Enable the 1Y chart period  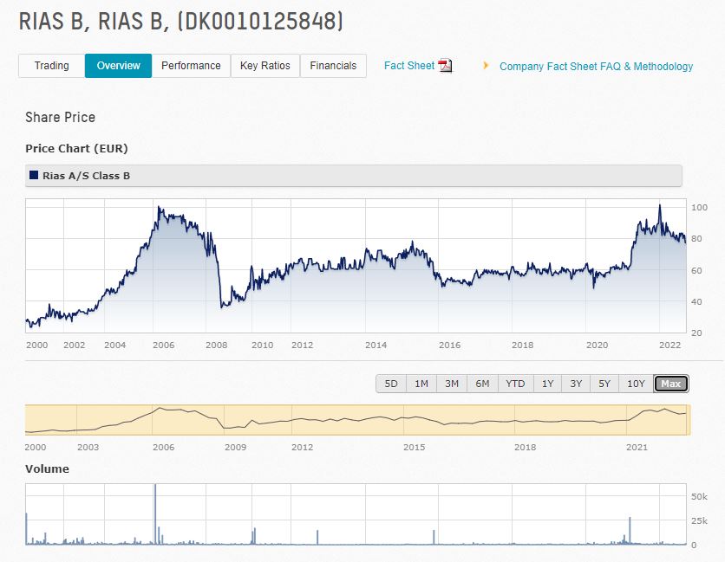[546, 383]
